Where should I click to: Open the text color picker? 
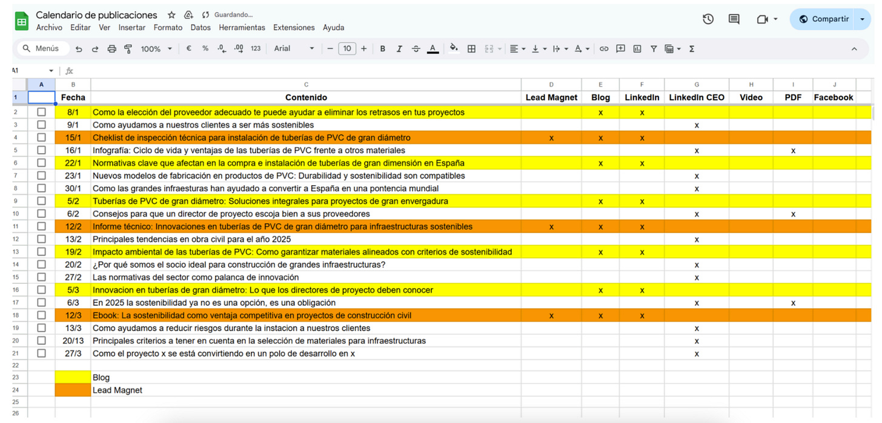[x=433, y=49]
